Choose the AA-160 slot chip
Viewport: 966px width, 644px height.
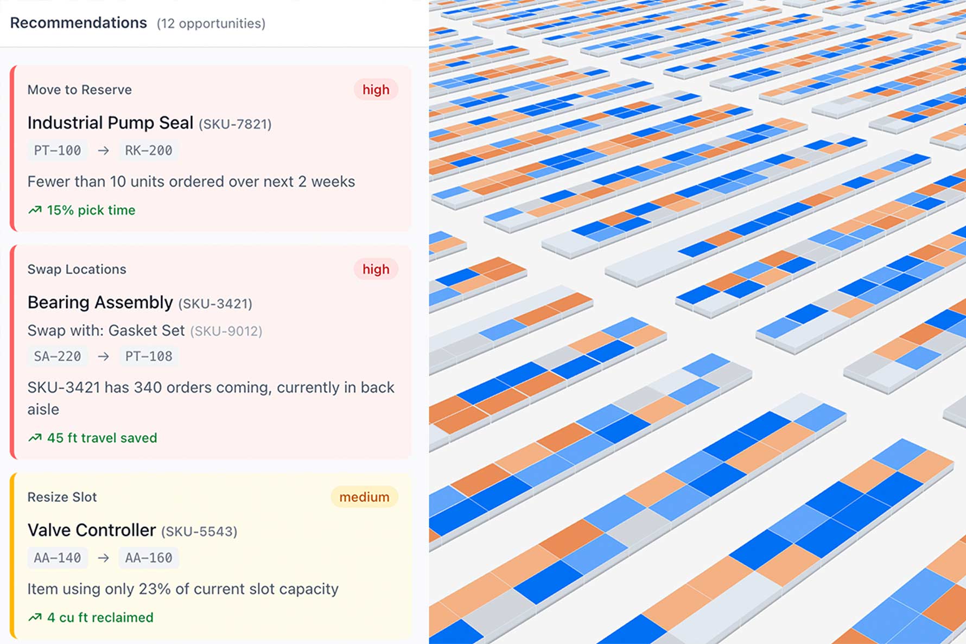148,558
